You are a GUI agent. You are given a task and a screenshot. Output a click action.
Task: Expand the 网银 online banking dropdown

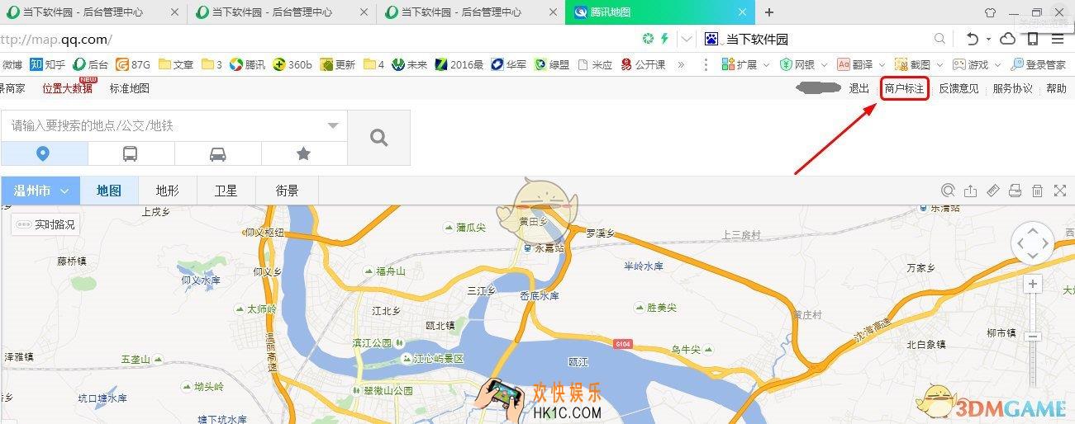823,64
